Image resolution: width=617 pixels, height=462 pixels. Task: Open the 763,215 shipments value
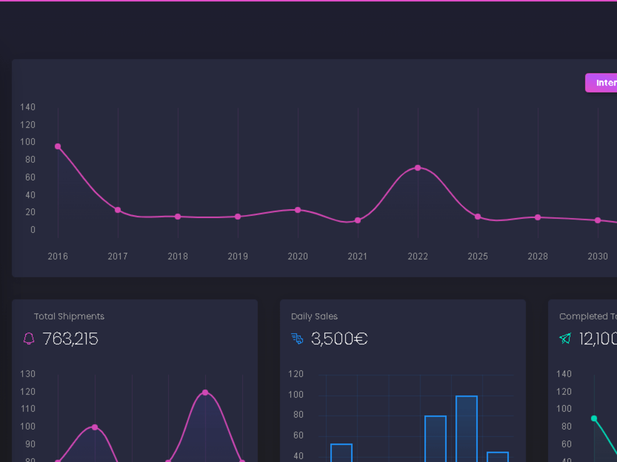click(71, 338)
